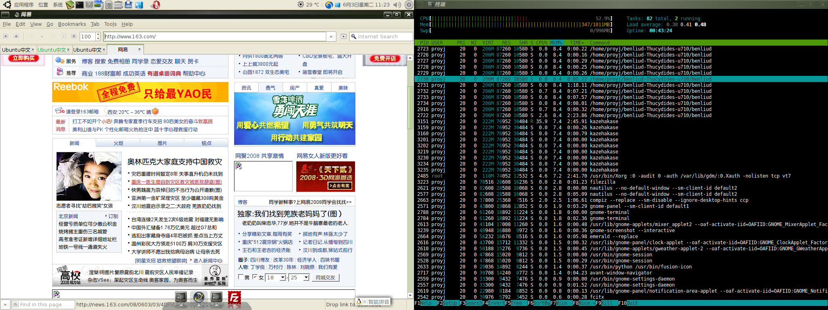Click the zoom level spinner arrows
Viewport: 828px width, 310px height.
click(98, 36)
